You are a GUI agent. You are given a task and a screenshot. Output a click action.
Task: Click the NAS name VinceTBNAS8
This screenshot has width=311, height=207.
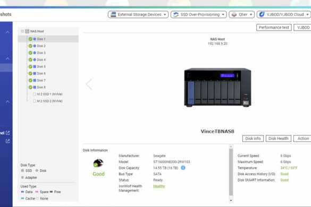(217, 131)
